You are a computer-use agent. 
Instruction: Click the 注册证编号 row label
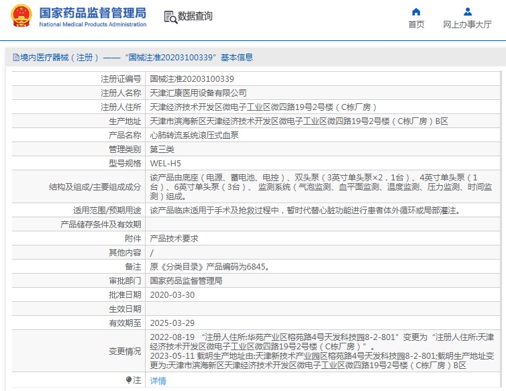click(x=121, y=78)
